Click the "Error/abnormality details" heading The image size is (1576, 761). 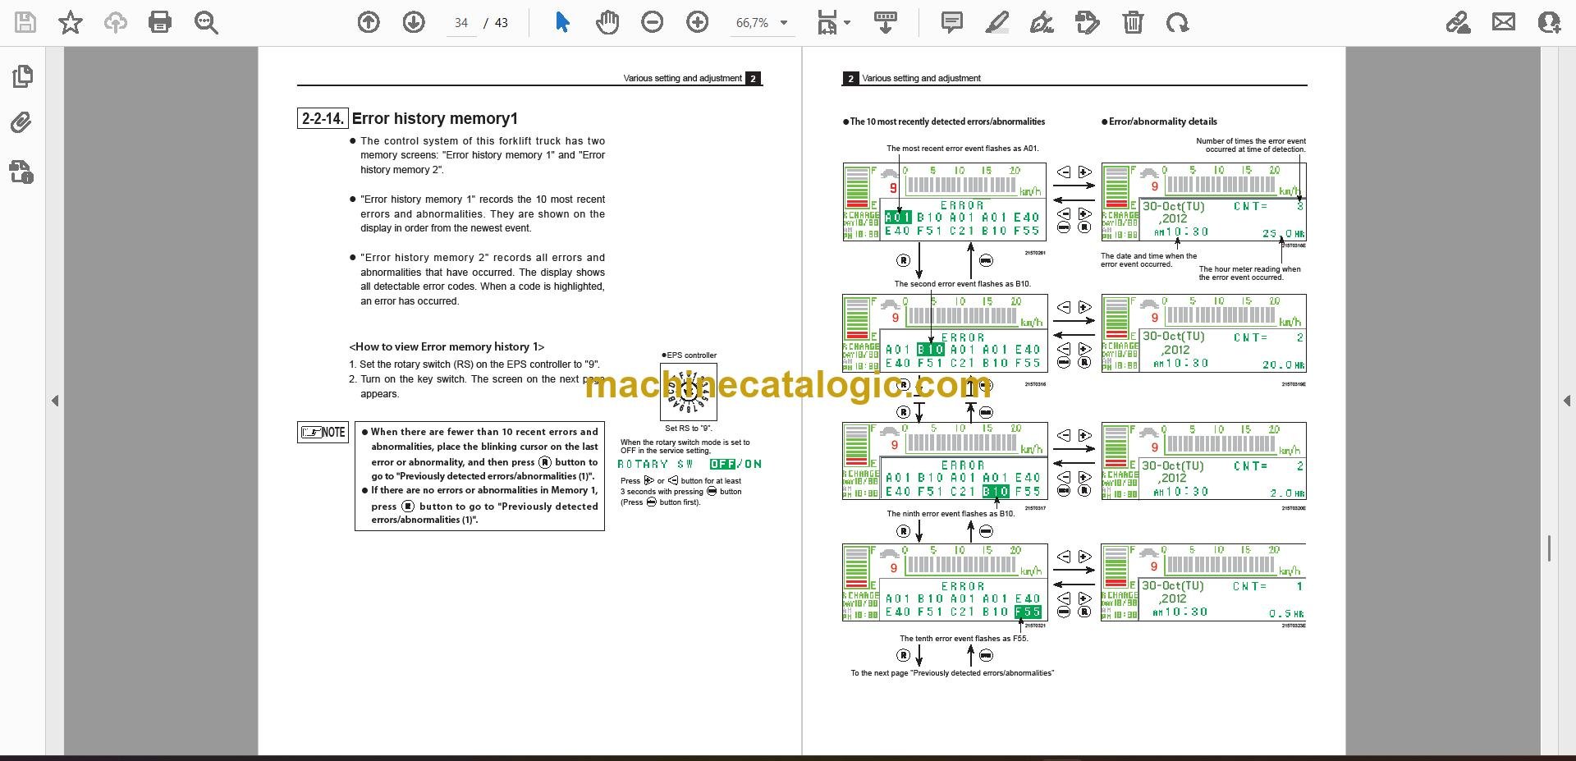tap(1162, 121)
